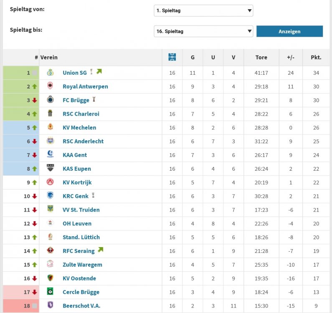Viewport: 332px width, 313px height.
Task: Click the FC Brügge club crest
Action: click(50, 99)
